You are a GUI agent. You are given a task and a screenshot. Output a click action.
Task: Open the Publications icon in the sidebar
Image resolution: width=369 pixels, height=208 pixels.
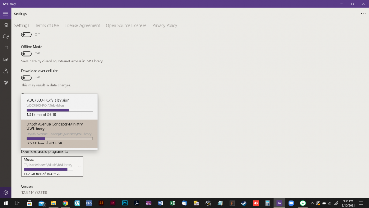[x=6, y=48]
